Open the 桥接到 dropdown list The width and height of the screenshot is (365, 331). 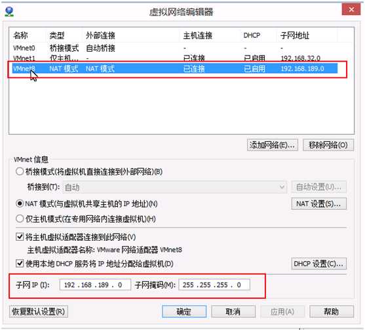(x=174, y=187)
